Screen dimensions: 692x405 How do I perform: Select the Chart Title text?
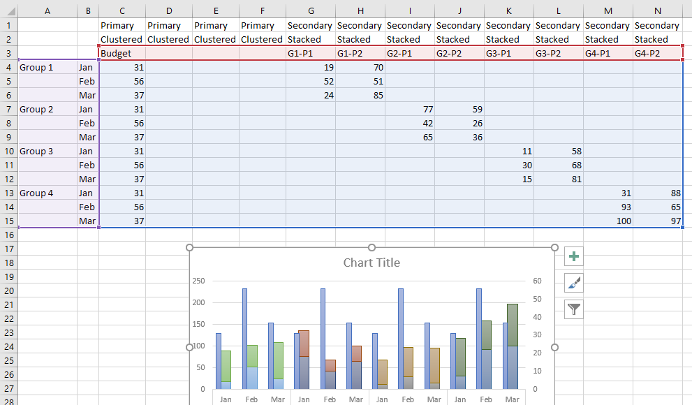371,263
